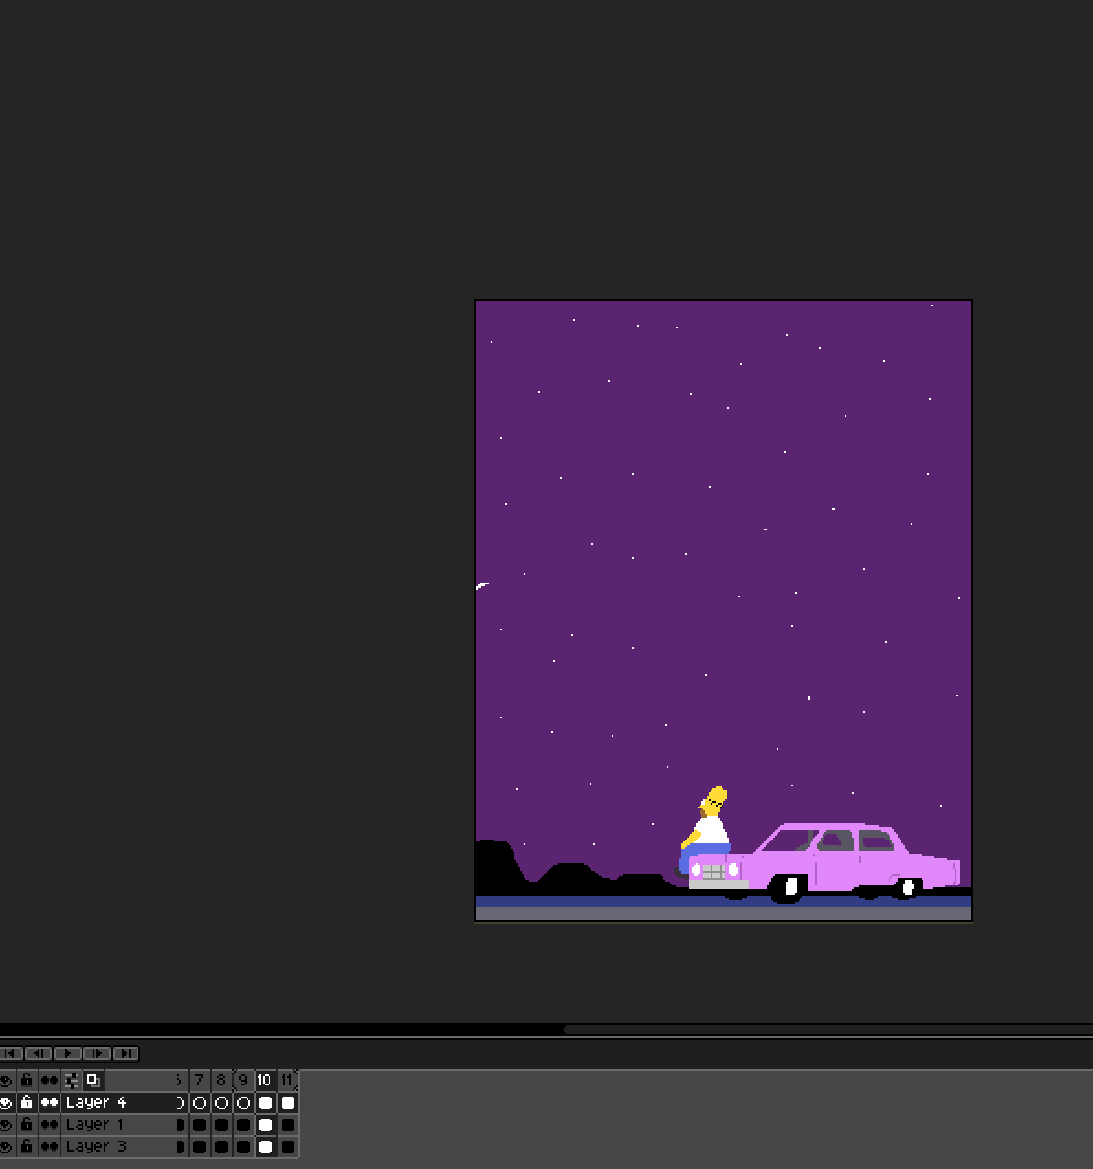Image resolution: width=1093 pixels, height=1169 pixels.
Task: Select Layer 3 cel at frame 8
Action: pos(221,1146)
